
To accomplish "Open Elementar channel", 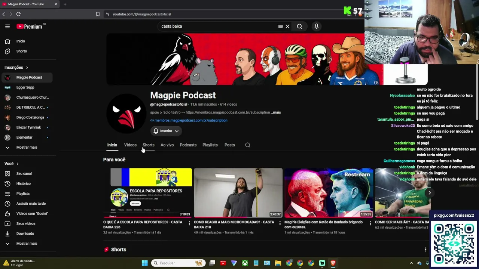I will tap(26, 137).
